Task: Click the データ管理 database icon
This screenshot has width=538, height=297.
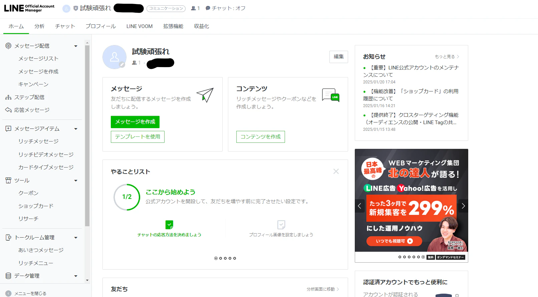Action: coord(8,276)
